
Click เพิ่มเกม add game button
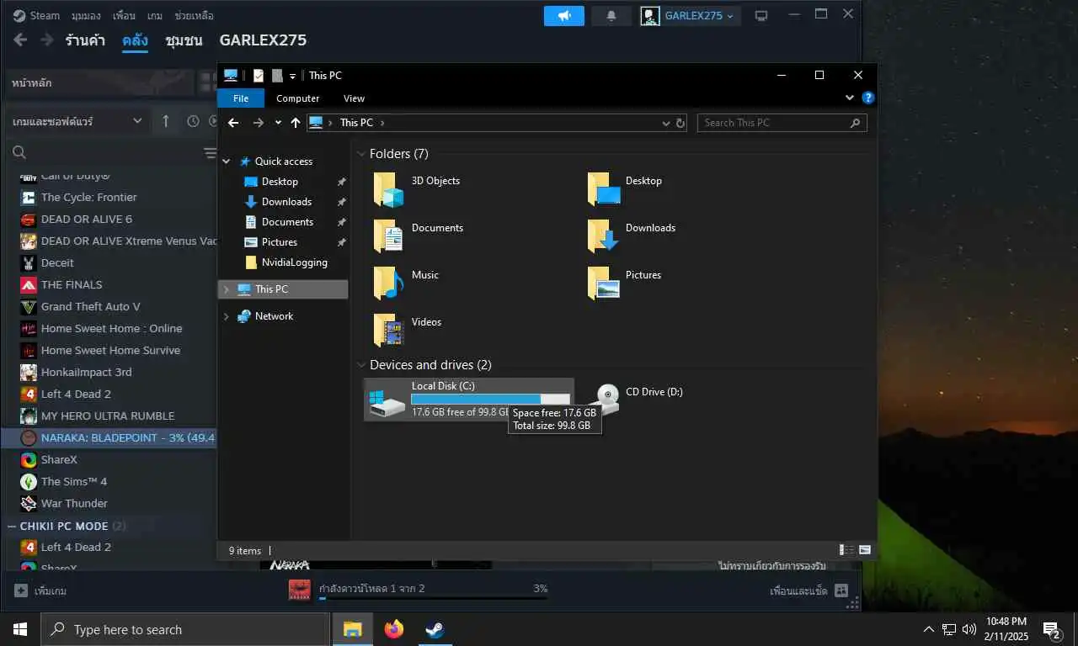point(40,590)
